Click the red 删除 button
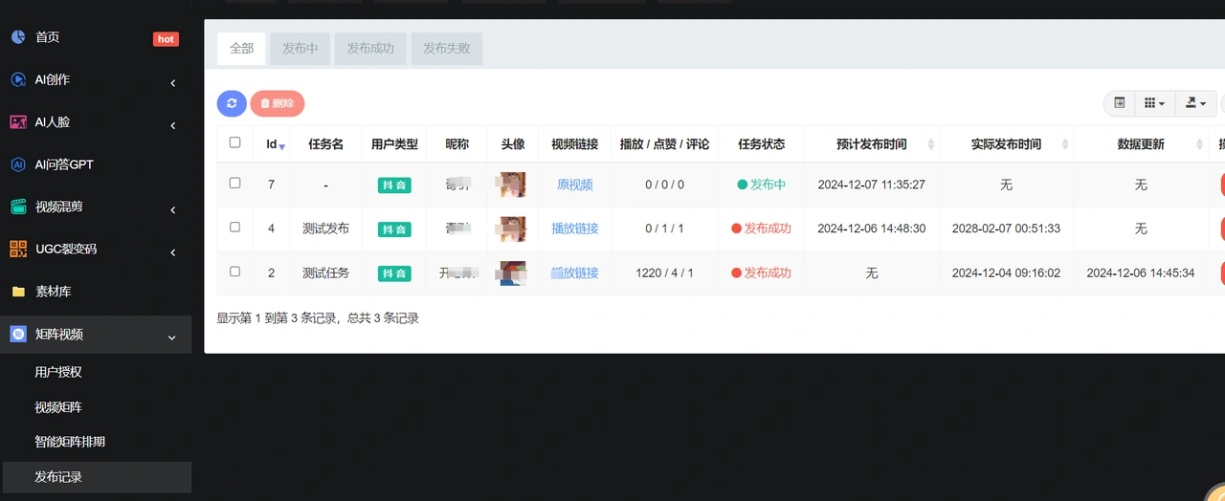 click(x=278, y=103)
